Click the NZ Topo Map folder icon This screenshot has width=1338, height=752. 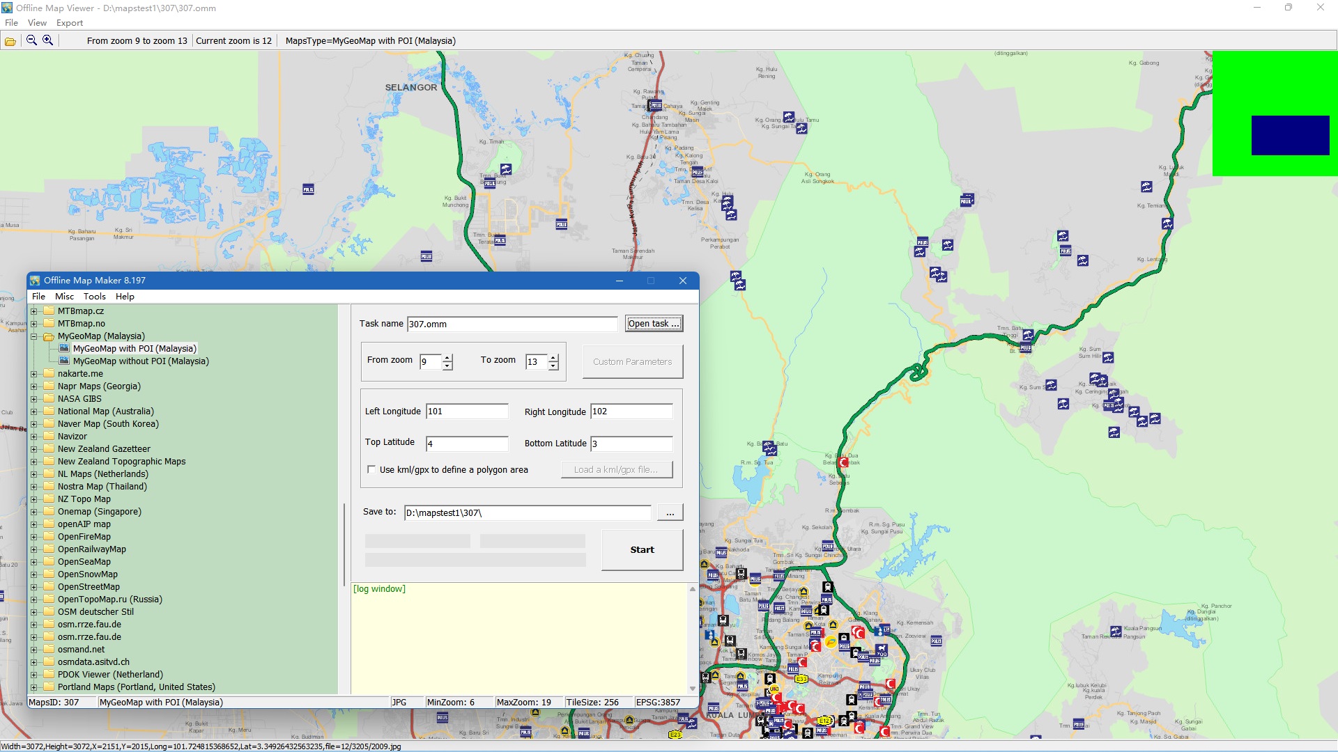[49, 499]
